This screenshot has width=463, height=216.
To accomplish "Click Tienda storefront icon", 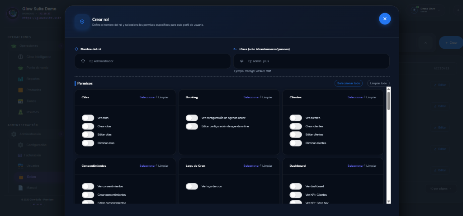I will [20, 101].
